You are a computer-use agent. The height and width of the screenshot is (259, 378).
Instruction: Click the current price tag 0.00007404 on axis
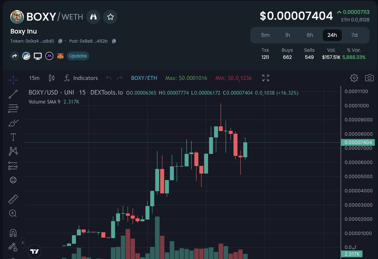(x=358, y=142)
